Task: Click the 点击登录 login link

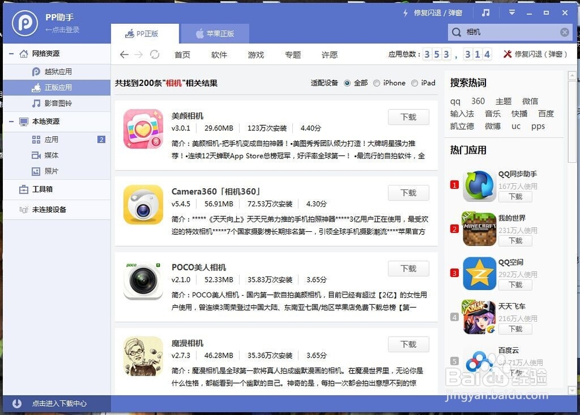Action: tap(63, 30)
